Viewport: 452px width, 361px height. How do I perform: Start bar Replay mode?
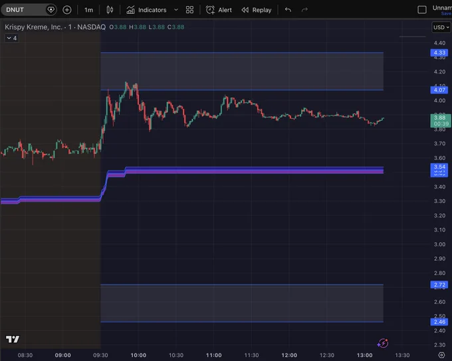tap(257, 10)
